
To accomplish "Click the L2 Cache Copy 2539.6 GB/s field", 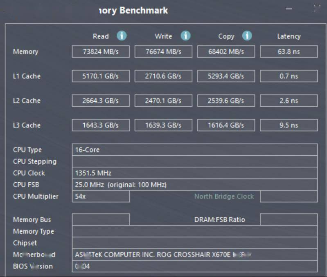I will click(226, 101).
